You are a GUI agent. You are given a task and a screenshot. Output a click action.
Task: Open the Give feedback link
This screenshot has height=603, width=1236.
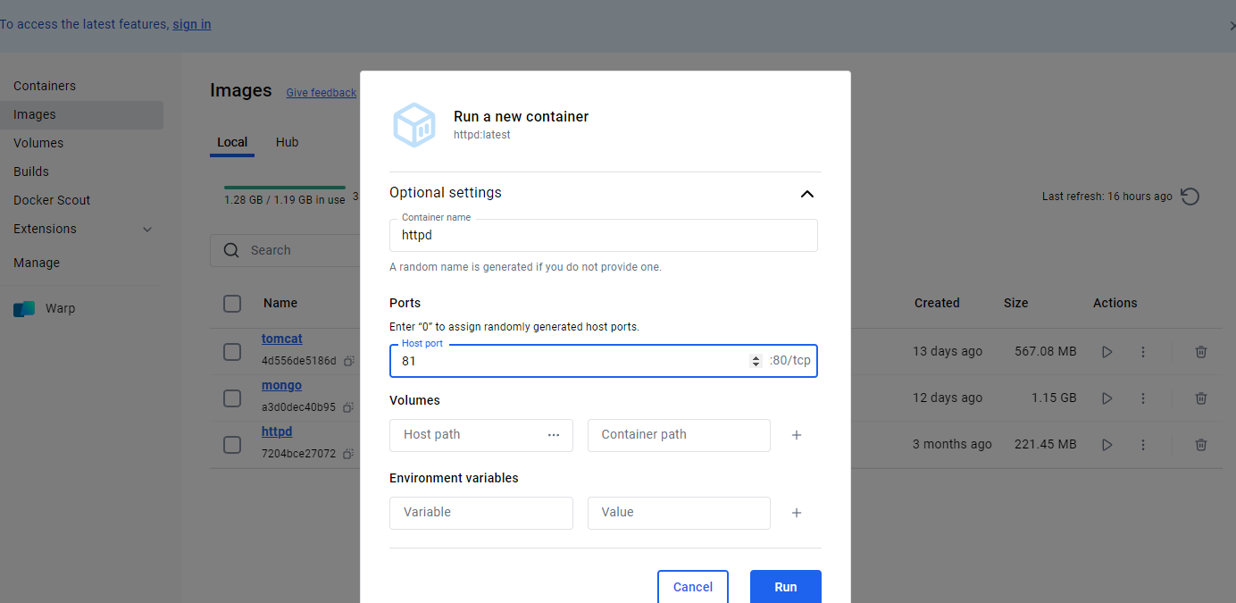321,93
